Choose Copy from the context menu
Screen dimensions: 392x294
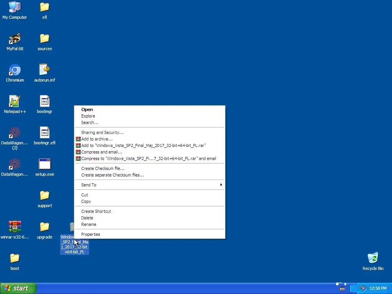(x=150, y=201)
